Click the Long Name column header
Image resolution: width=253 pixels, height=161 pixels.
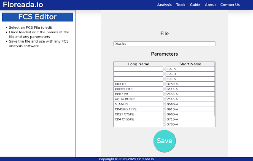[x=139, y=64]
